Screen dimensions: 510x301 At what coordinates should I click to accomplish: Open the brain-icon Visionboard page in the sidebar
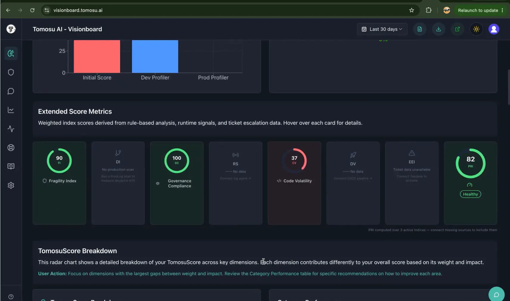click(11, 54)
